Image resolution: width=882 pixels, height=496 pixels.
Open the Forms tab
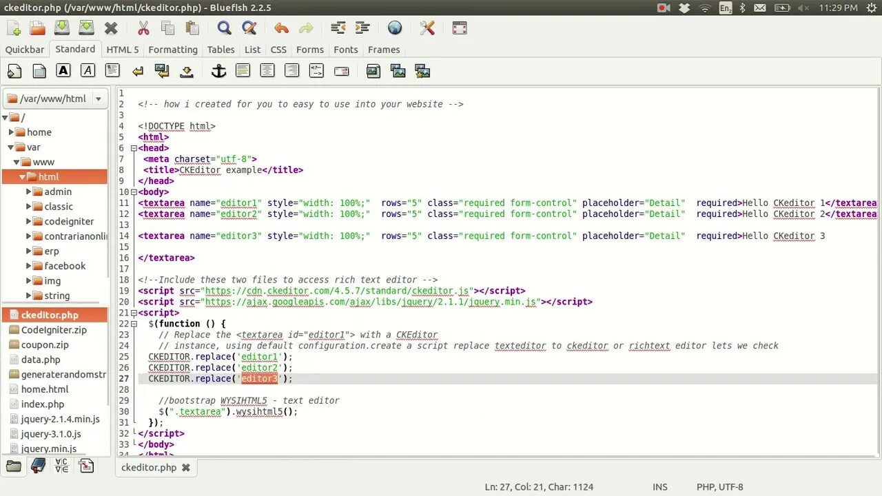pos(310,50)
